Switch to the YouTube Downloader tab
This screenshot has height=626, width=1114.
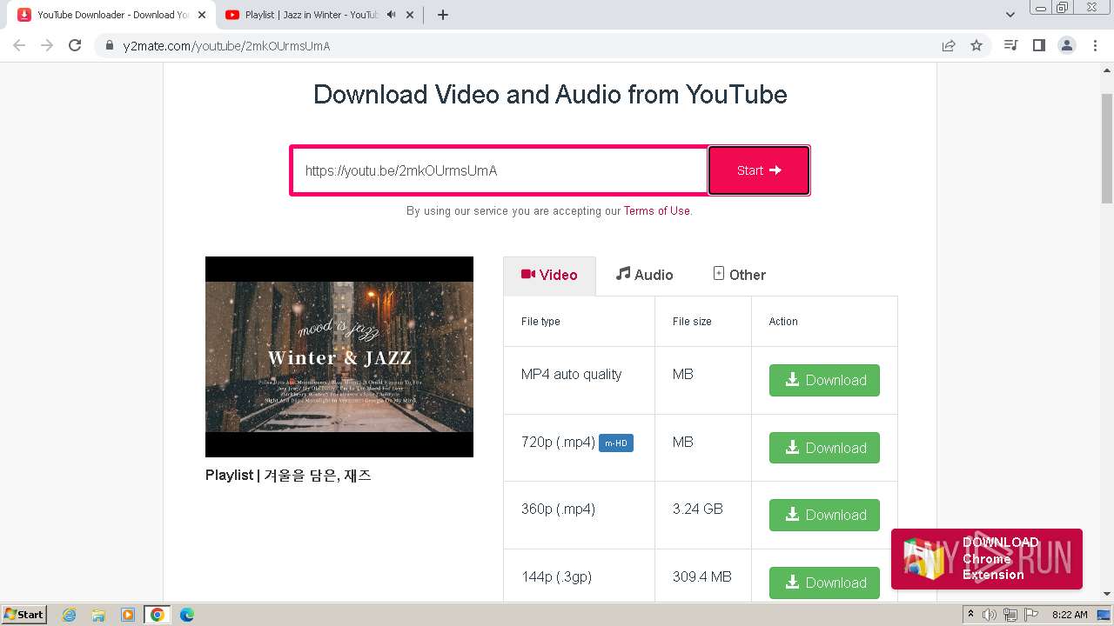(x=112, y=15)
